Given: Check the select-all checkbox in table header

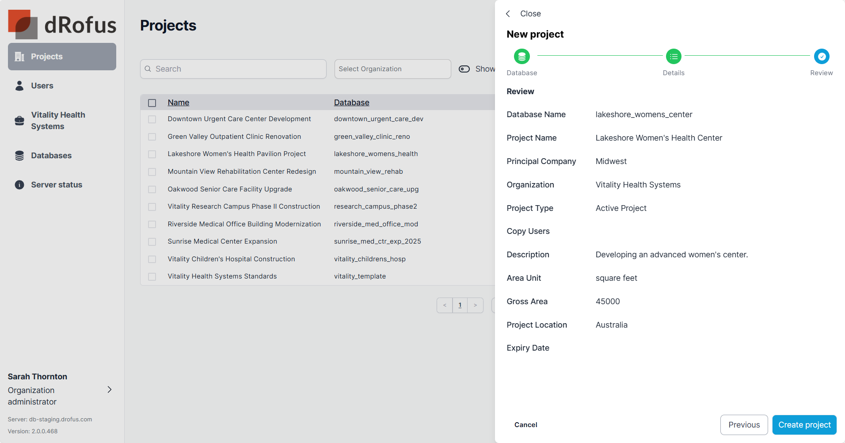Looking at the screenshot, I should click(152, 103).
